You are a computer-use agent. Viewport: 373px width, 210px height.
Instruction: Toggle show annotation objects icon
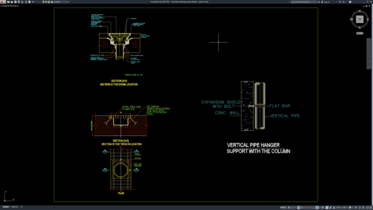click(x=326, y=208)
